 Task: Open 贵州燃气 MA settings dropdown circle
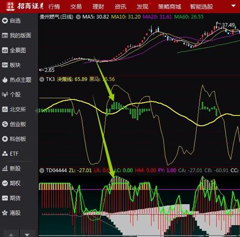click(x=78, y=17)
